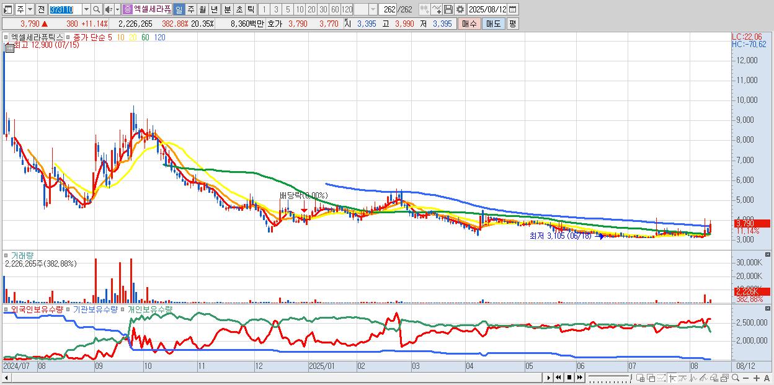Choose interval 30 button
Image resolution: width=774 pixels, height=385 pixels.
point(323,9)
